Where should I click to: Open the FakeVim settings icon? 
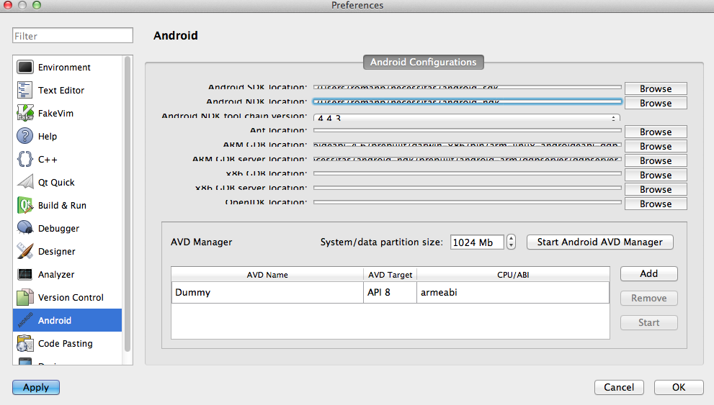point(25,114)
